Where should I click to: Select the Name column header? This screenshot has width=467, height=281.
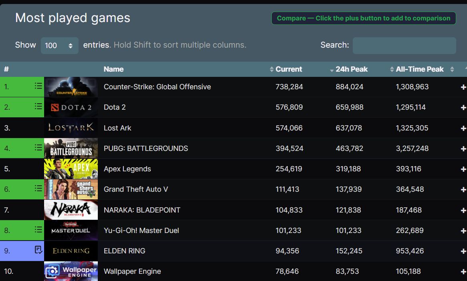(x=113, y=69)
